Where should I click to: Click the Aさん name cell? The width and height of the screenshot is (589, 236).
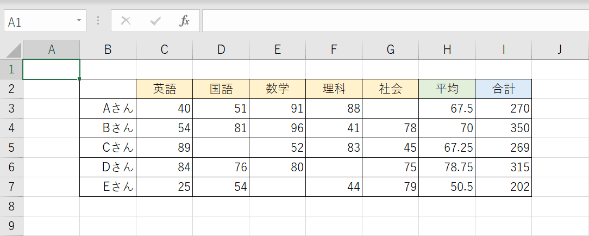[108, 109]
